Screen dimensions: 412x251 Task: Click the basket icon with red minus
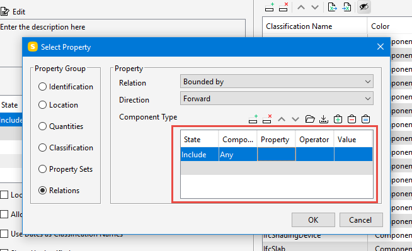(352, 119)
